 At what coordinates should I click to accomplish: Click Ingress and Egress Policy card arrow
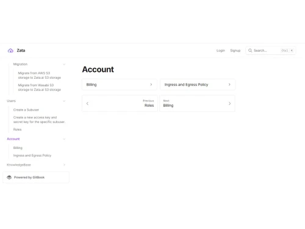(229, 84)
